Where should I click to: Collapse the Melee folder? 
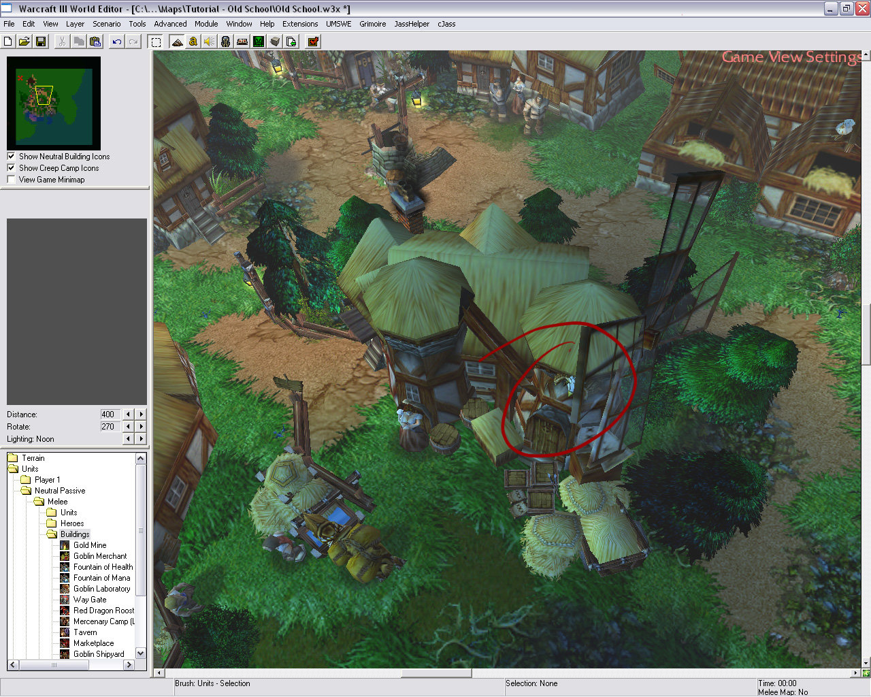[x=39, y=502]
